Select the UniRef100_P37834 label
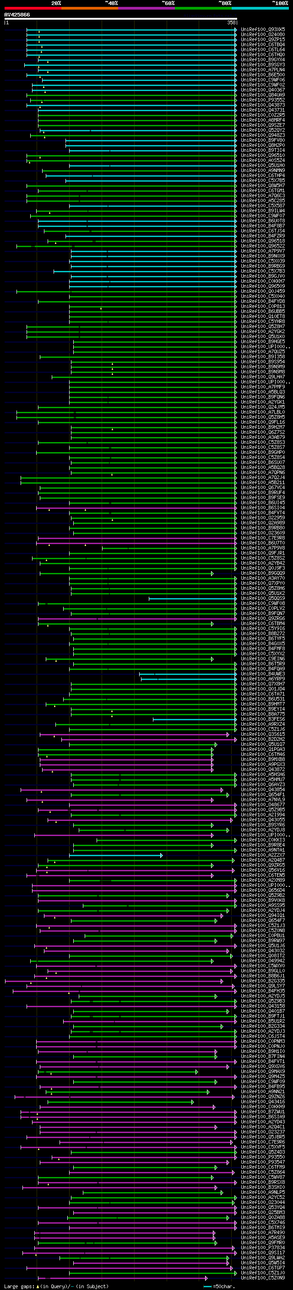 pyautogui.click(x=263, y=1248)
